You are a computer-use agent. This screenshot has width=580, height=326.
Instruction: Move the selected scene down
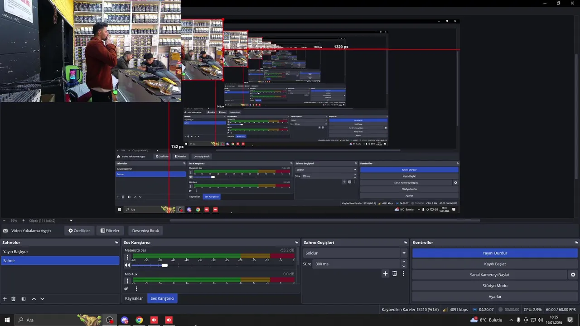point(42,299)
